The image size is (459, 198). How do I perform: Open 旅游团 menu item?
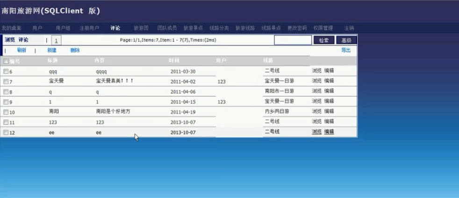point(141,28)
